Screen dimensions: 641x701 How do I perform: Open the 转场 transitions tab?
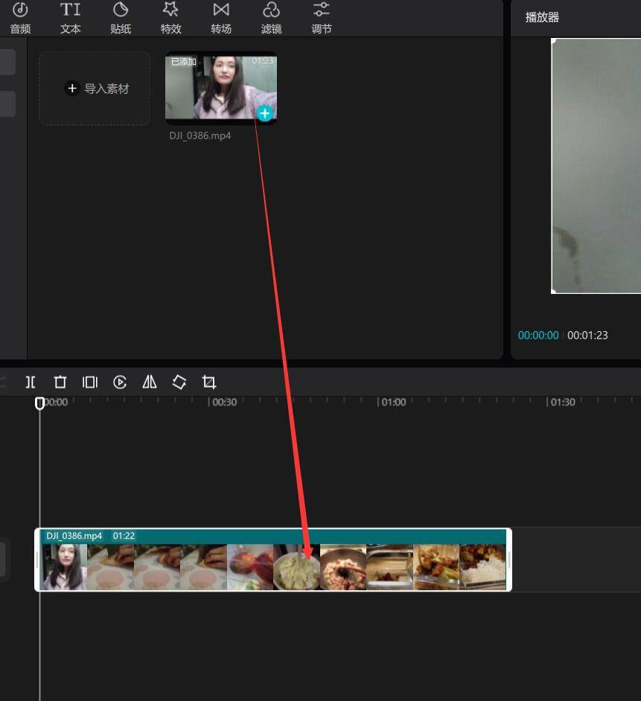pyautogui.click(x=221, y=19)
